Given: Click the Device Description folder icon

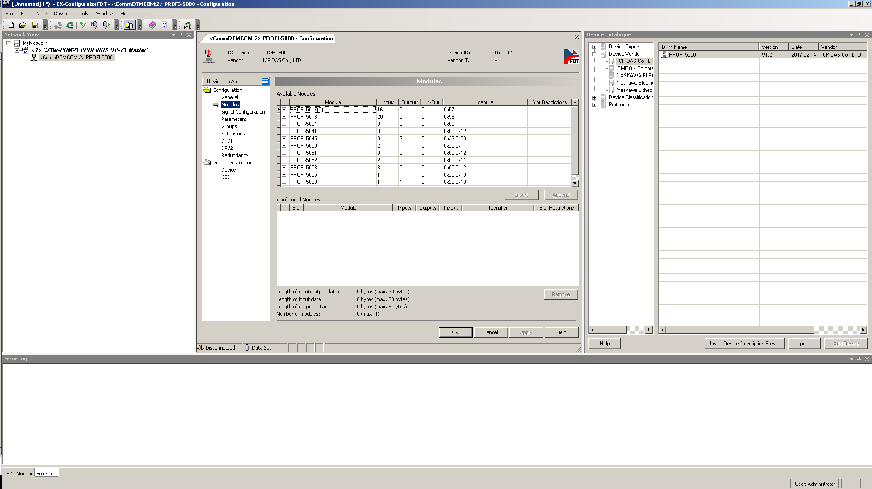Looking at the screenshot, I should click(x=208, y=163).
